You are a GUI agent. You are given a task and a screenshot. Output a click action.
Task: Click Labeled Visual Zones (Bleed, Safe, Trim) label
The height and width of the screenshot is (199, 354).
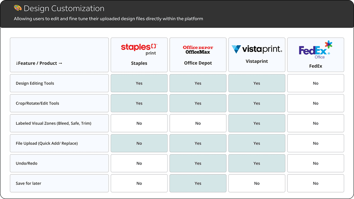pos(54,123)
